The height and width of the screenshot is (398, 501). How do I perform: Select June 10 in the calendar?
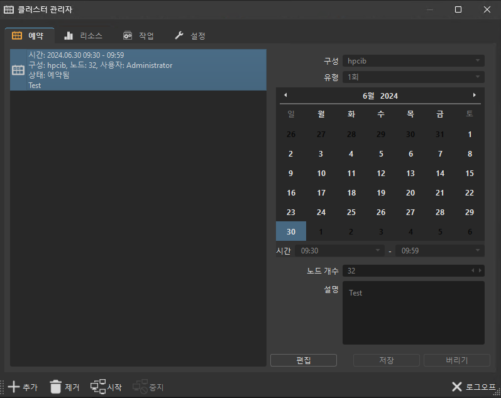(321, 174)
